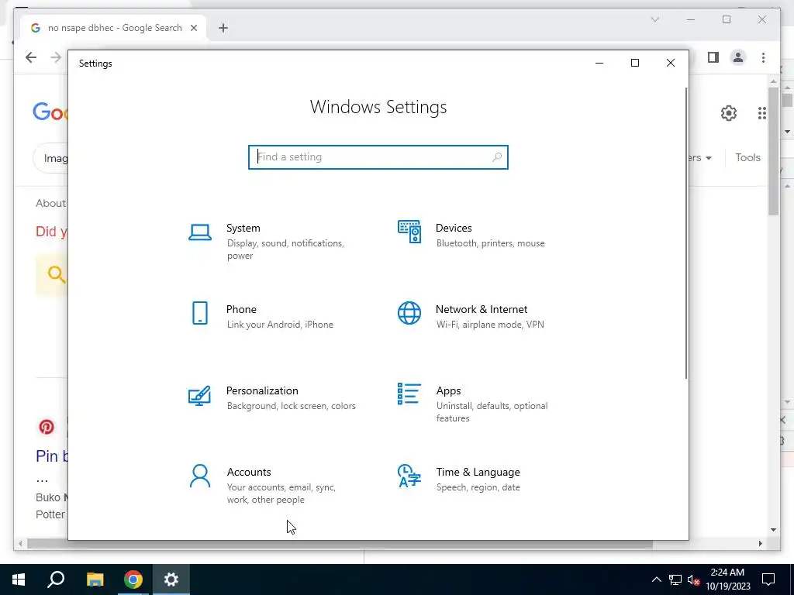This screenshot has width=794, height=595.
Task: Open Network & Internet globe icon
Action: (409, 313)
